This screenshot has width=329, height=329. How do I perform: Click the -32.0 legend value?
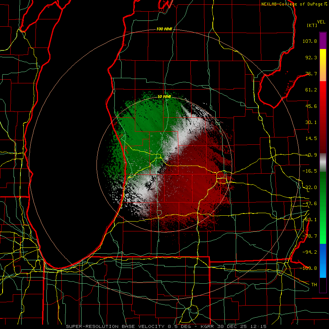(310, 188)
